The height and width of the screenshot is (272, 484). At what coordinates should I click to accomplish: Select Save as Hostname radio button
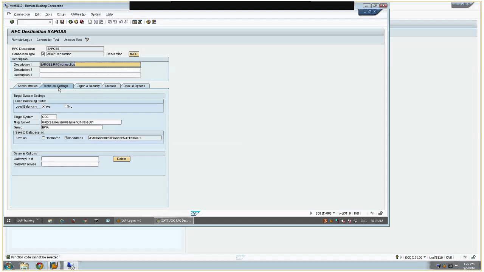(43, 138)
